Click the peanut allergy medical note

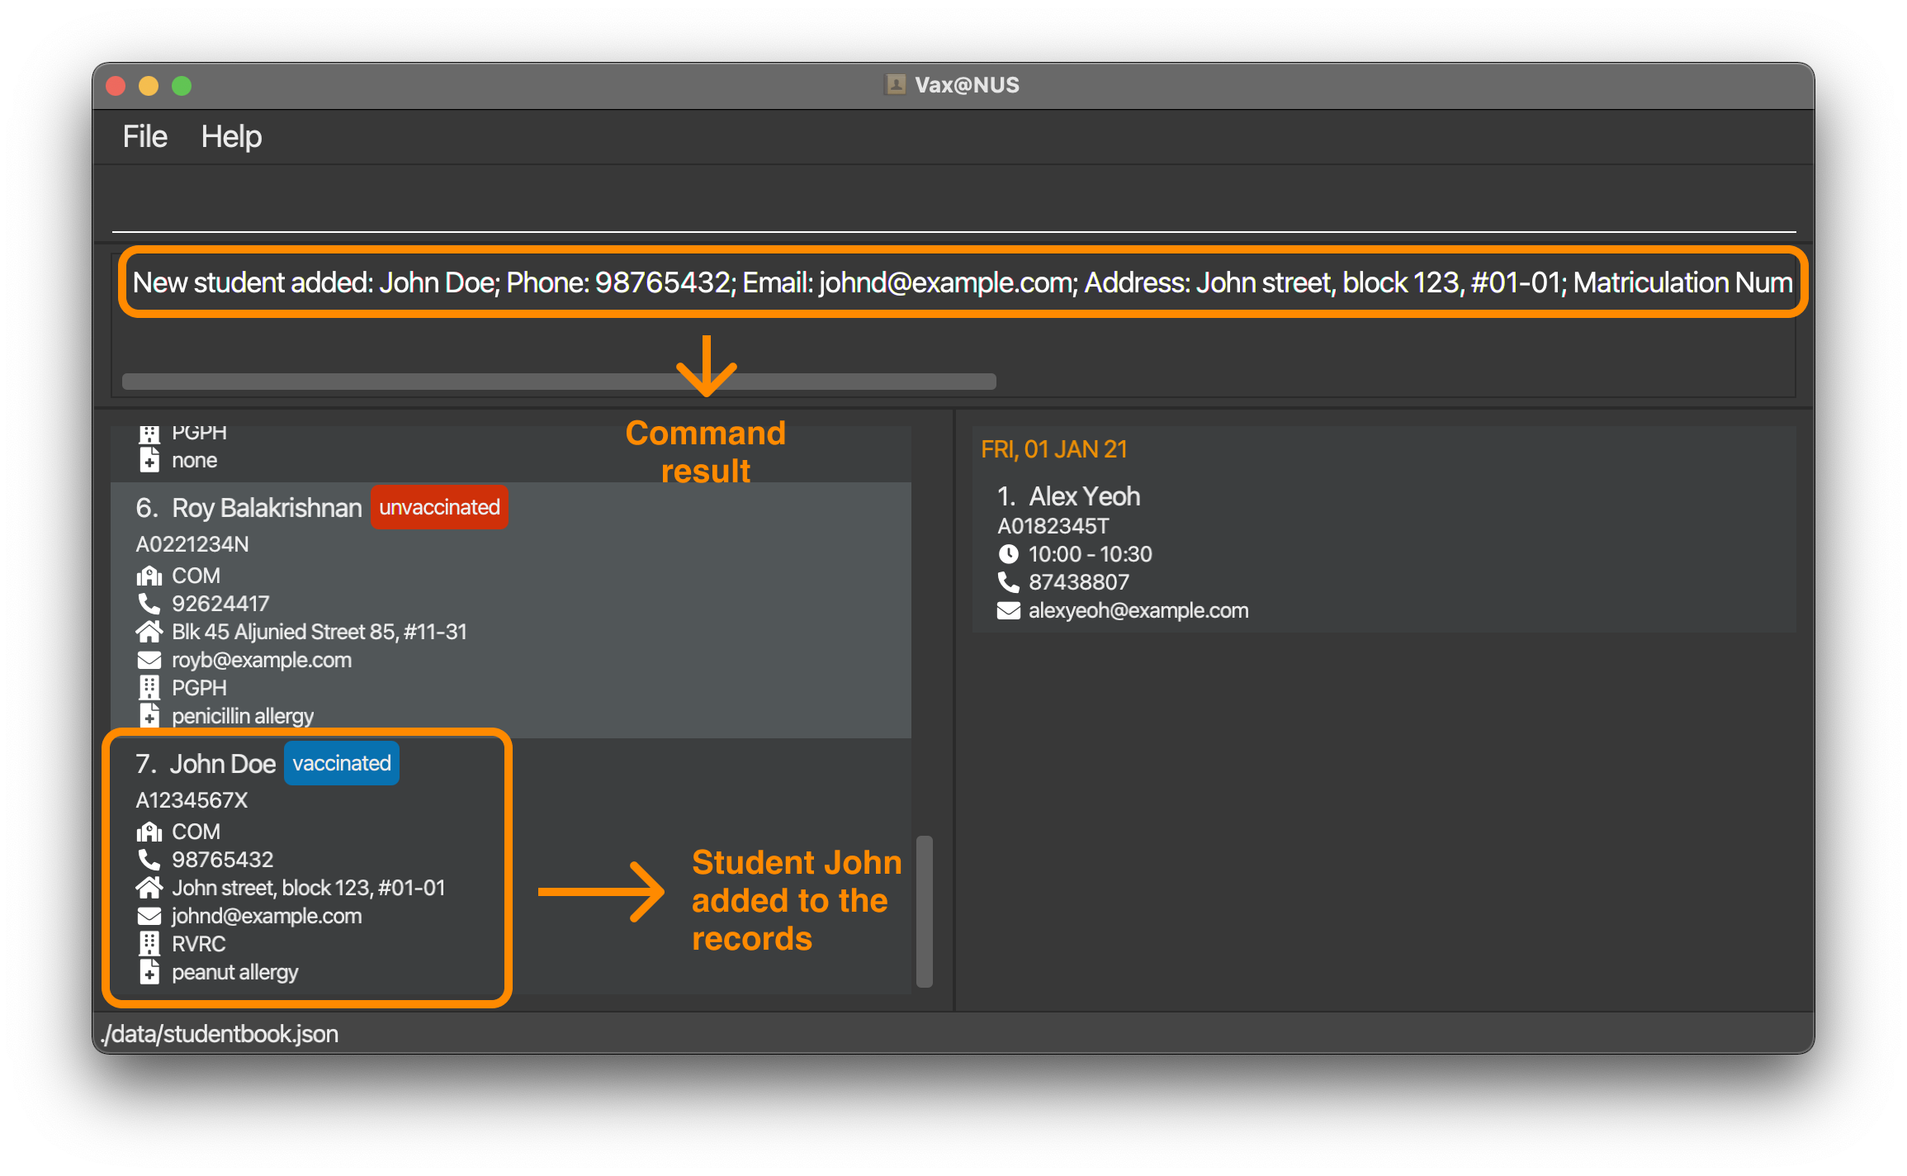235,972
